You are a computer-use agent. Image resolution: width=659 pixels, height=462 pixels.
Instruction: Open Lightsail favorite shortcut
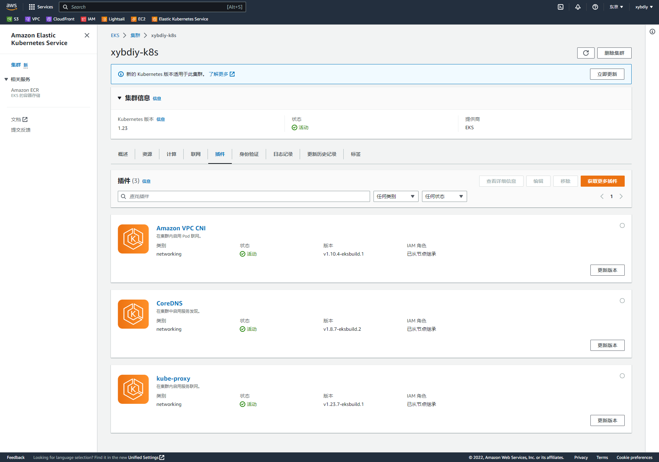(113, 19)
